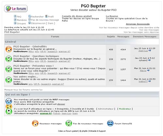Screen dimensions: 163x136
Task: Click the green smiley for Questions techniques forum
Action: pyautogui.click(x=9, y=59)
